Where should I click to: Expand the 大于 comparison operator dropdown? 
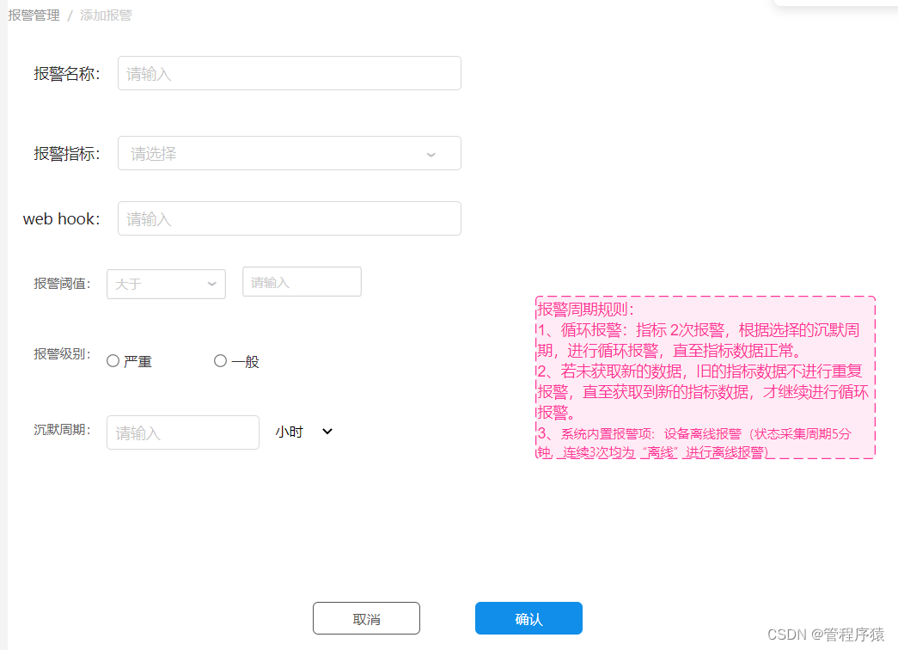click(x=166, y=284)
